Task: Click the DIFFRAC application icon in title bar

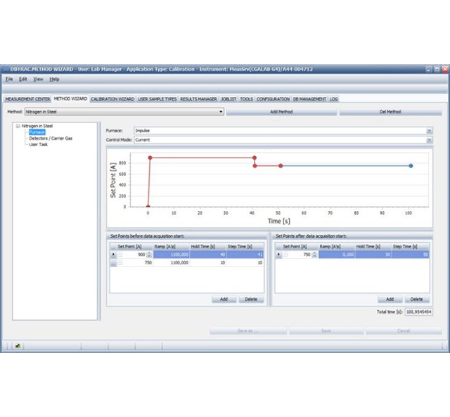Action: 6,69
